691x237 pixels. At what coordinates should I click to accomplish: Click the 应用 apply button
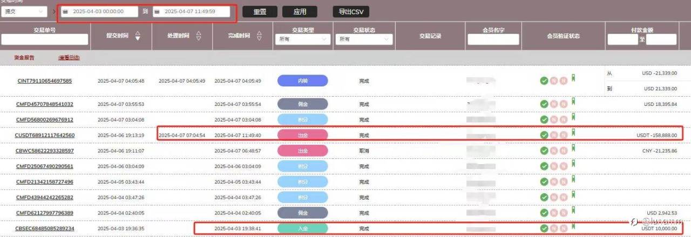click(300, 11)
